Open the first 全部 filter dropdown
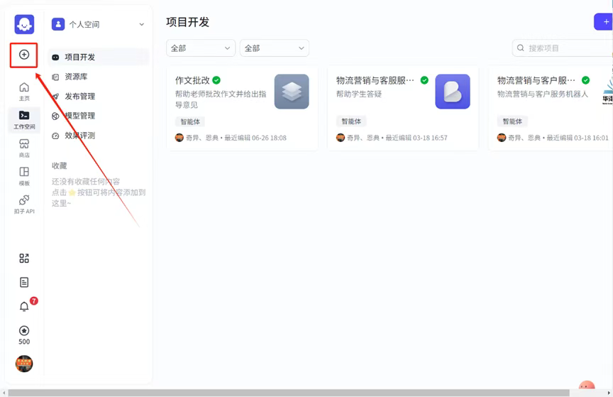 point(201,48)
